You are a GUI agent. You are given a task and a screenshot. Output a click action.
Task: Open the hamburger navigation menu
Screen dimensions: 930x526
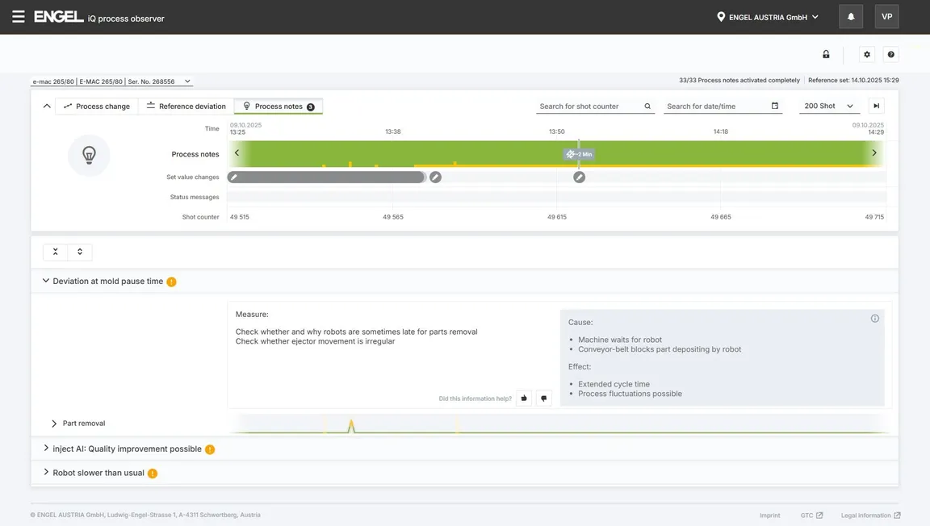(18, 17)
